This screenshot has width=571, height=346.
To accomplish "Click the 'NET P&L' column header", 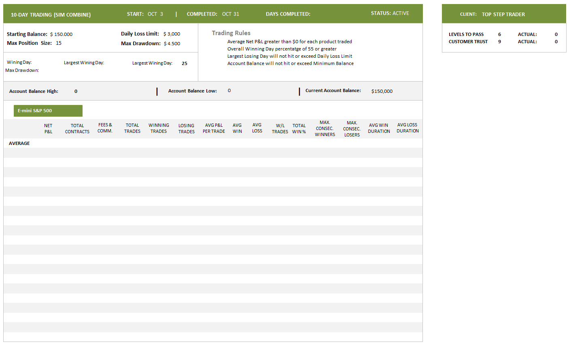I will [x=48, y=128].
